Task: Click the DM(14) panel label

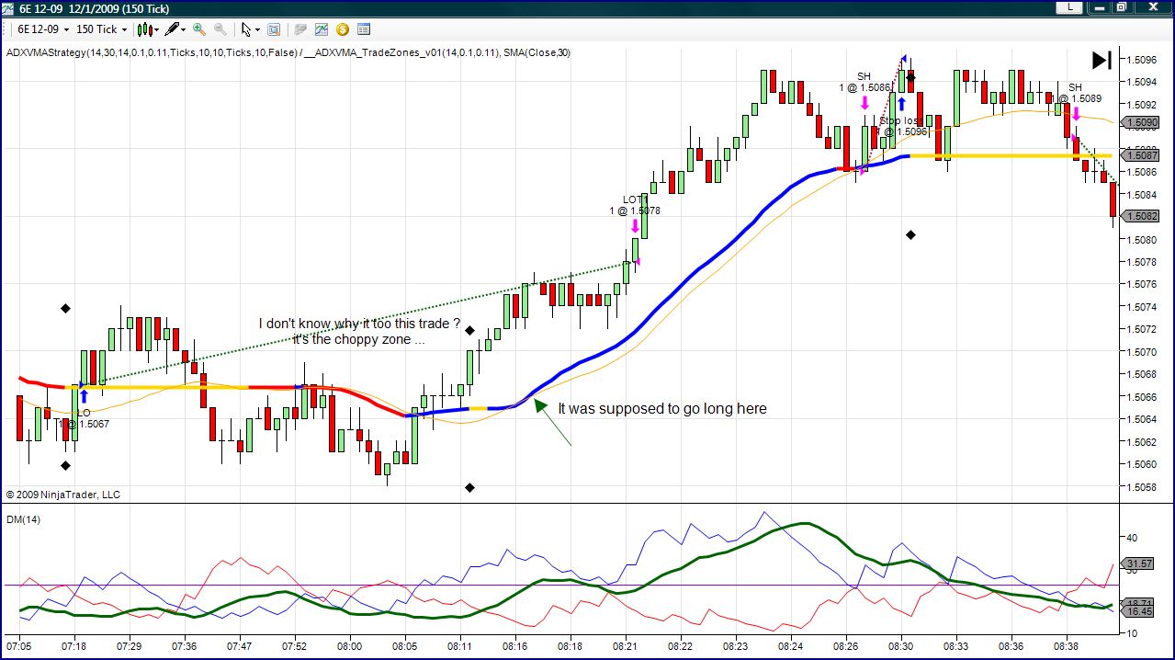Action: pos(23,519)
